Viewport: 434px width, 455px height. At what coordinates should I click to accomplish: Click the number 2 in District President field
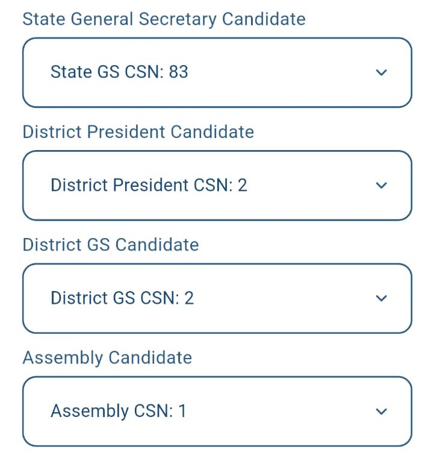[243, 185]
